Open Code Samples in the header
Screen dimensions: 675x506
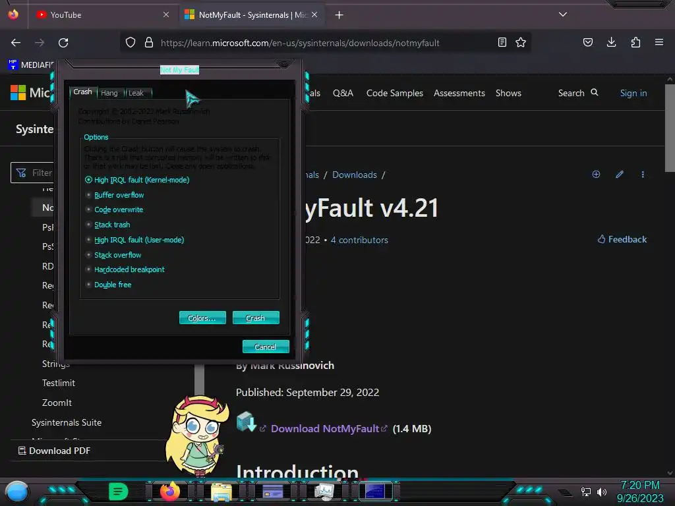[395, 93]
